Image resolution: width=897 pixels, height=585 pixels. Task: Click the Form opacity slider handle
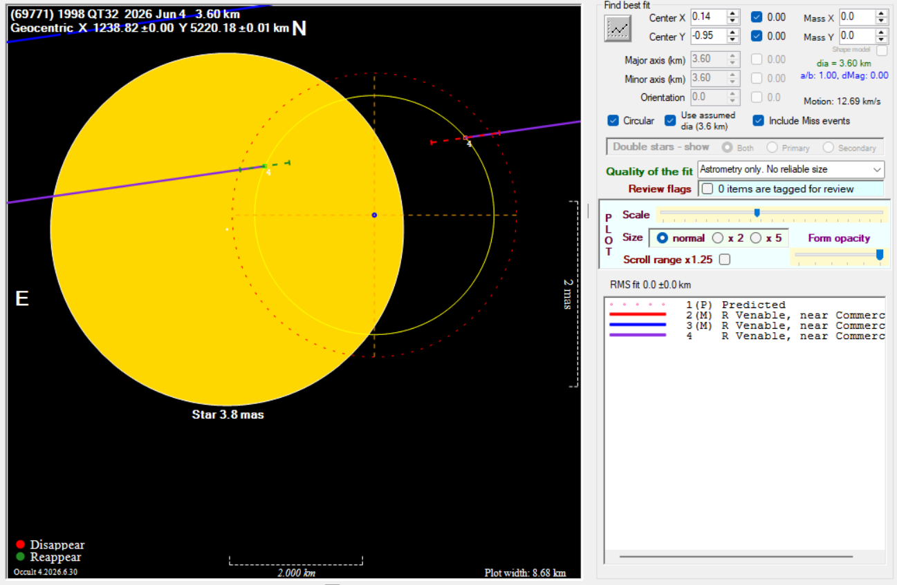[x=880, y=255]
